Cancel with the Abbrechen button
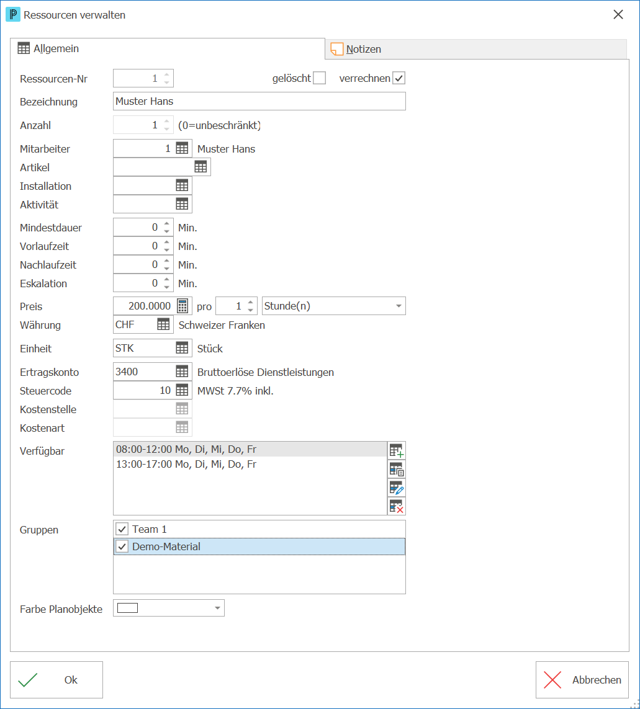 (582, 680)
